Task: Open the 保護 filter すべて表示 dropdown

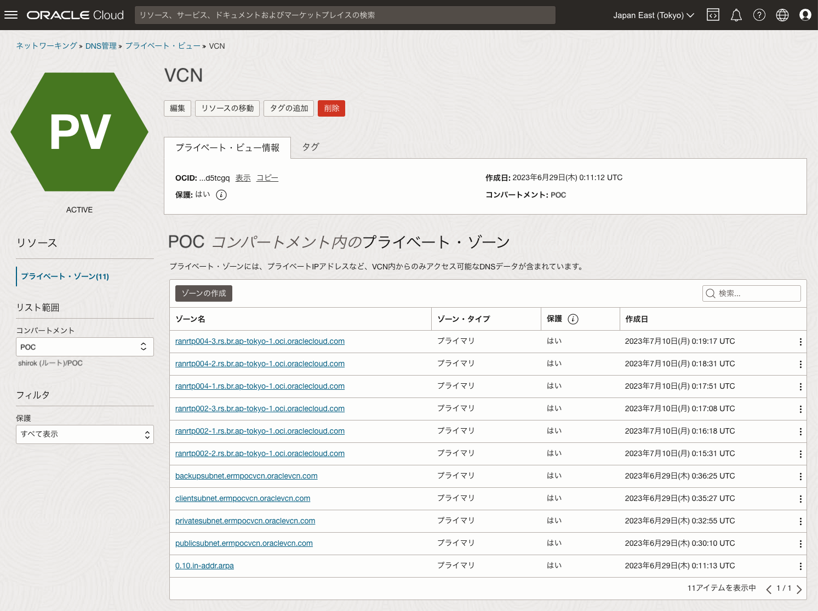Action: point(85,434)
